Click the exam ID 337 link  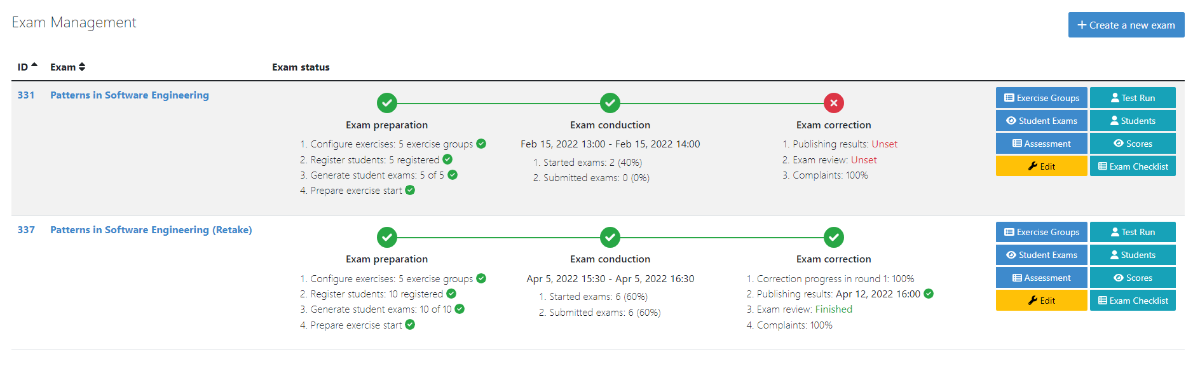(26, 229)
